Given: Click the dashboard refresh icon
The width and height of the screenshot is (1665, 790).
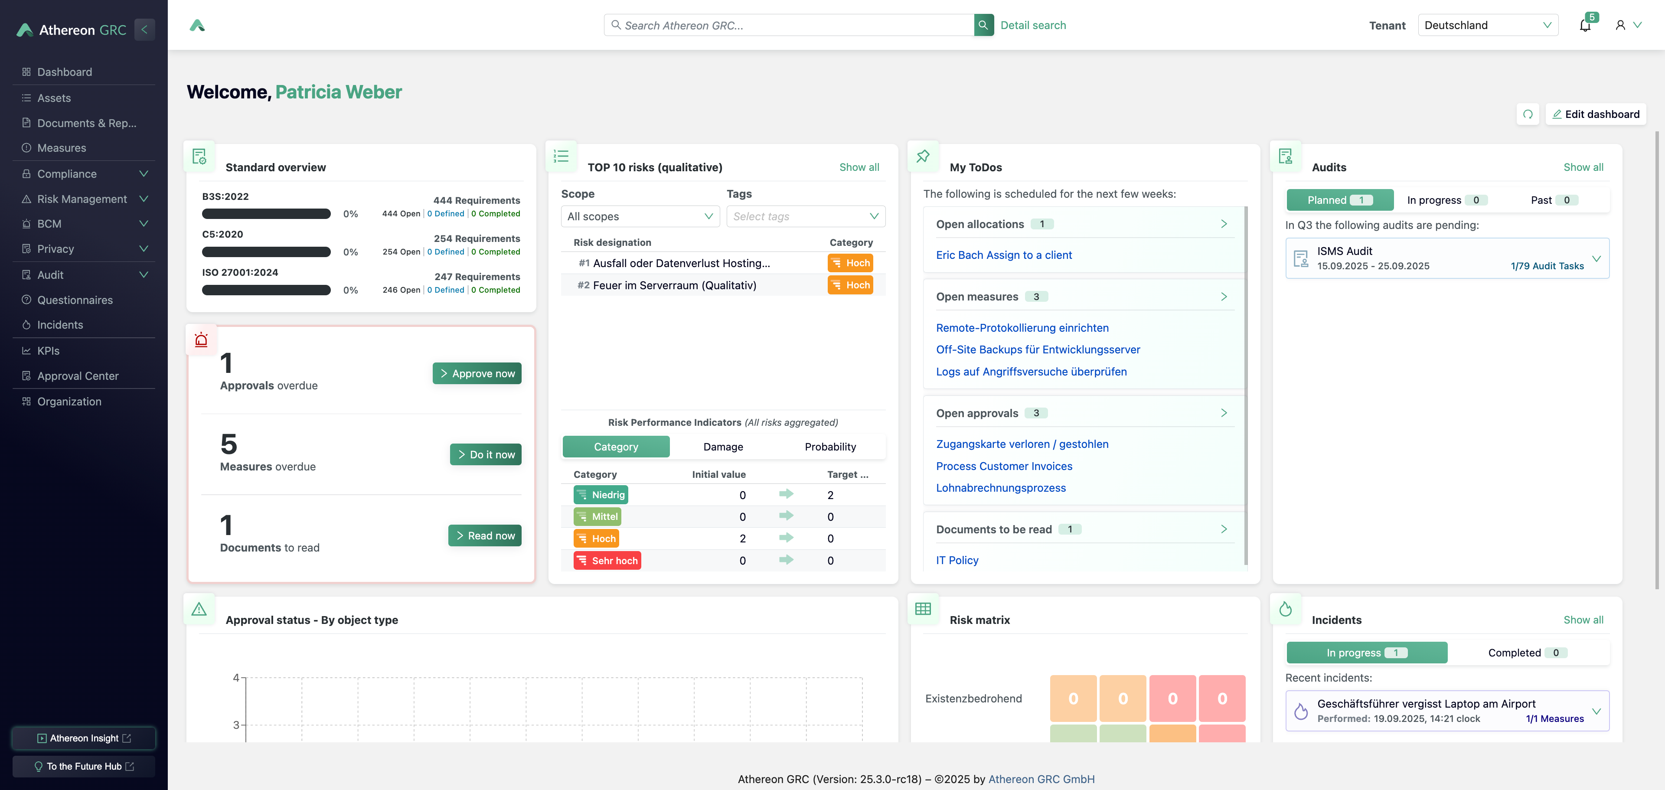Looking at the screenshot, I should coord(1527,114).
